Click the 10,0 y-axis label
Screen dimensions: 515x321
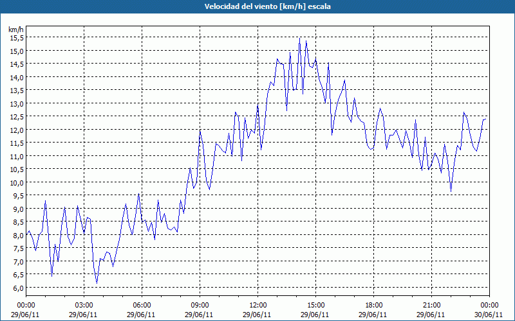coord(17,182)
